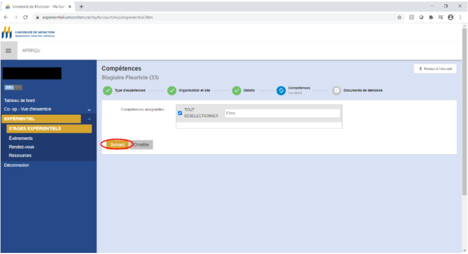Click the Compétences page heading
The width and height of the screenshot is (468, 254).
click(121, 68)
